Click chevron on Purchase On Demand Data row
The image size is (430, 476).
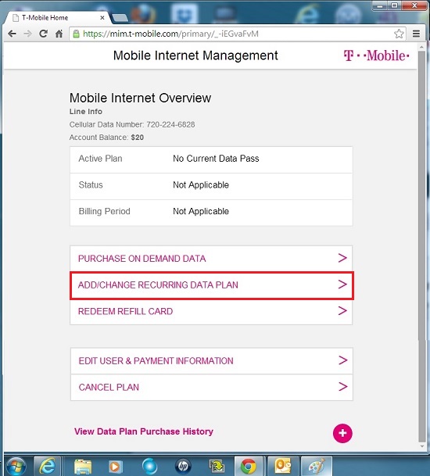(342, 258)
